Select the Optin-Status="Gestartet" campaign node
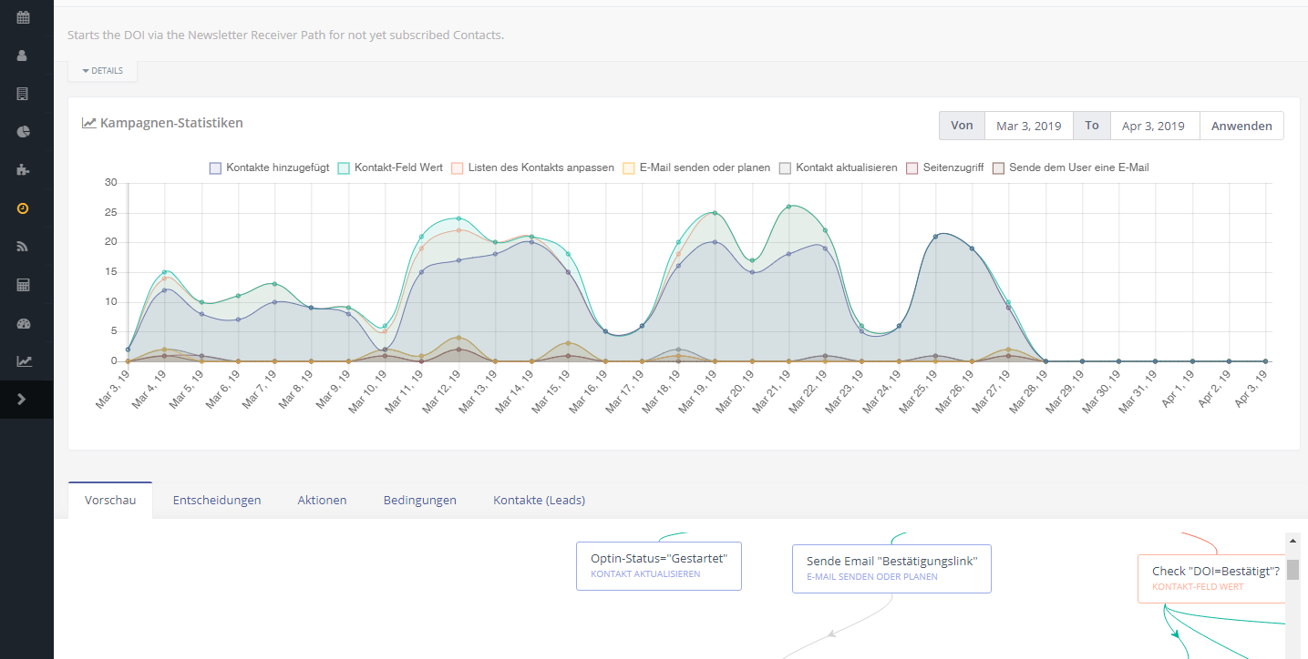Screen dimensions: 1308x659 pyautogui.click(x=659, y=566)
